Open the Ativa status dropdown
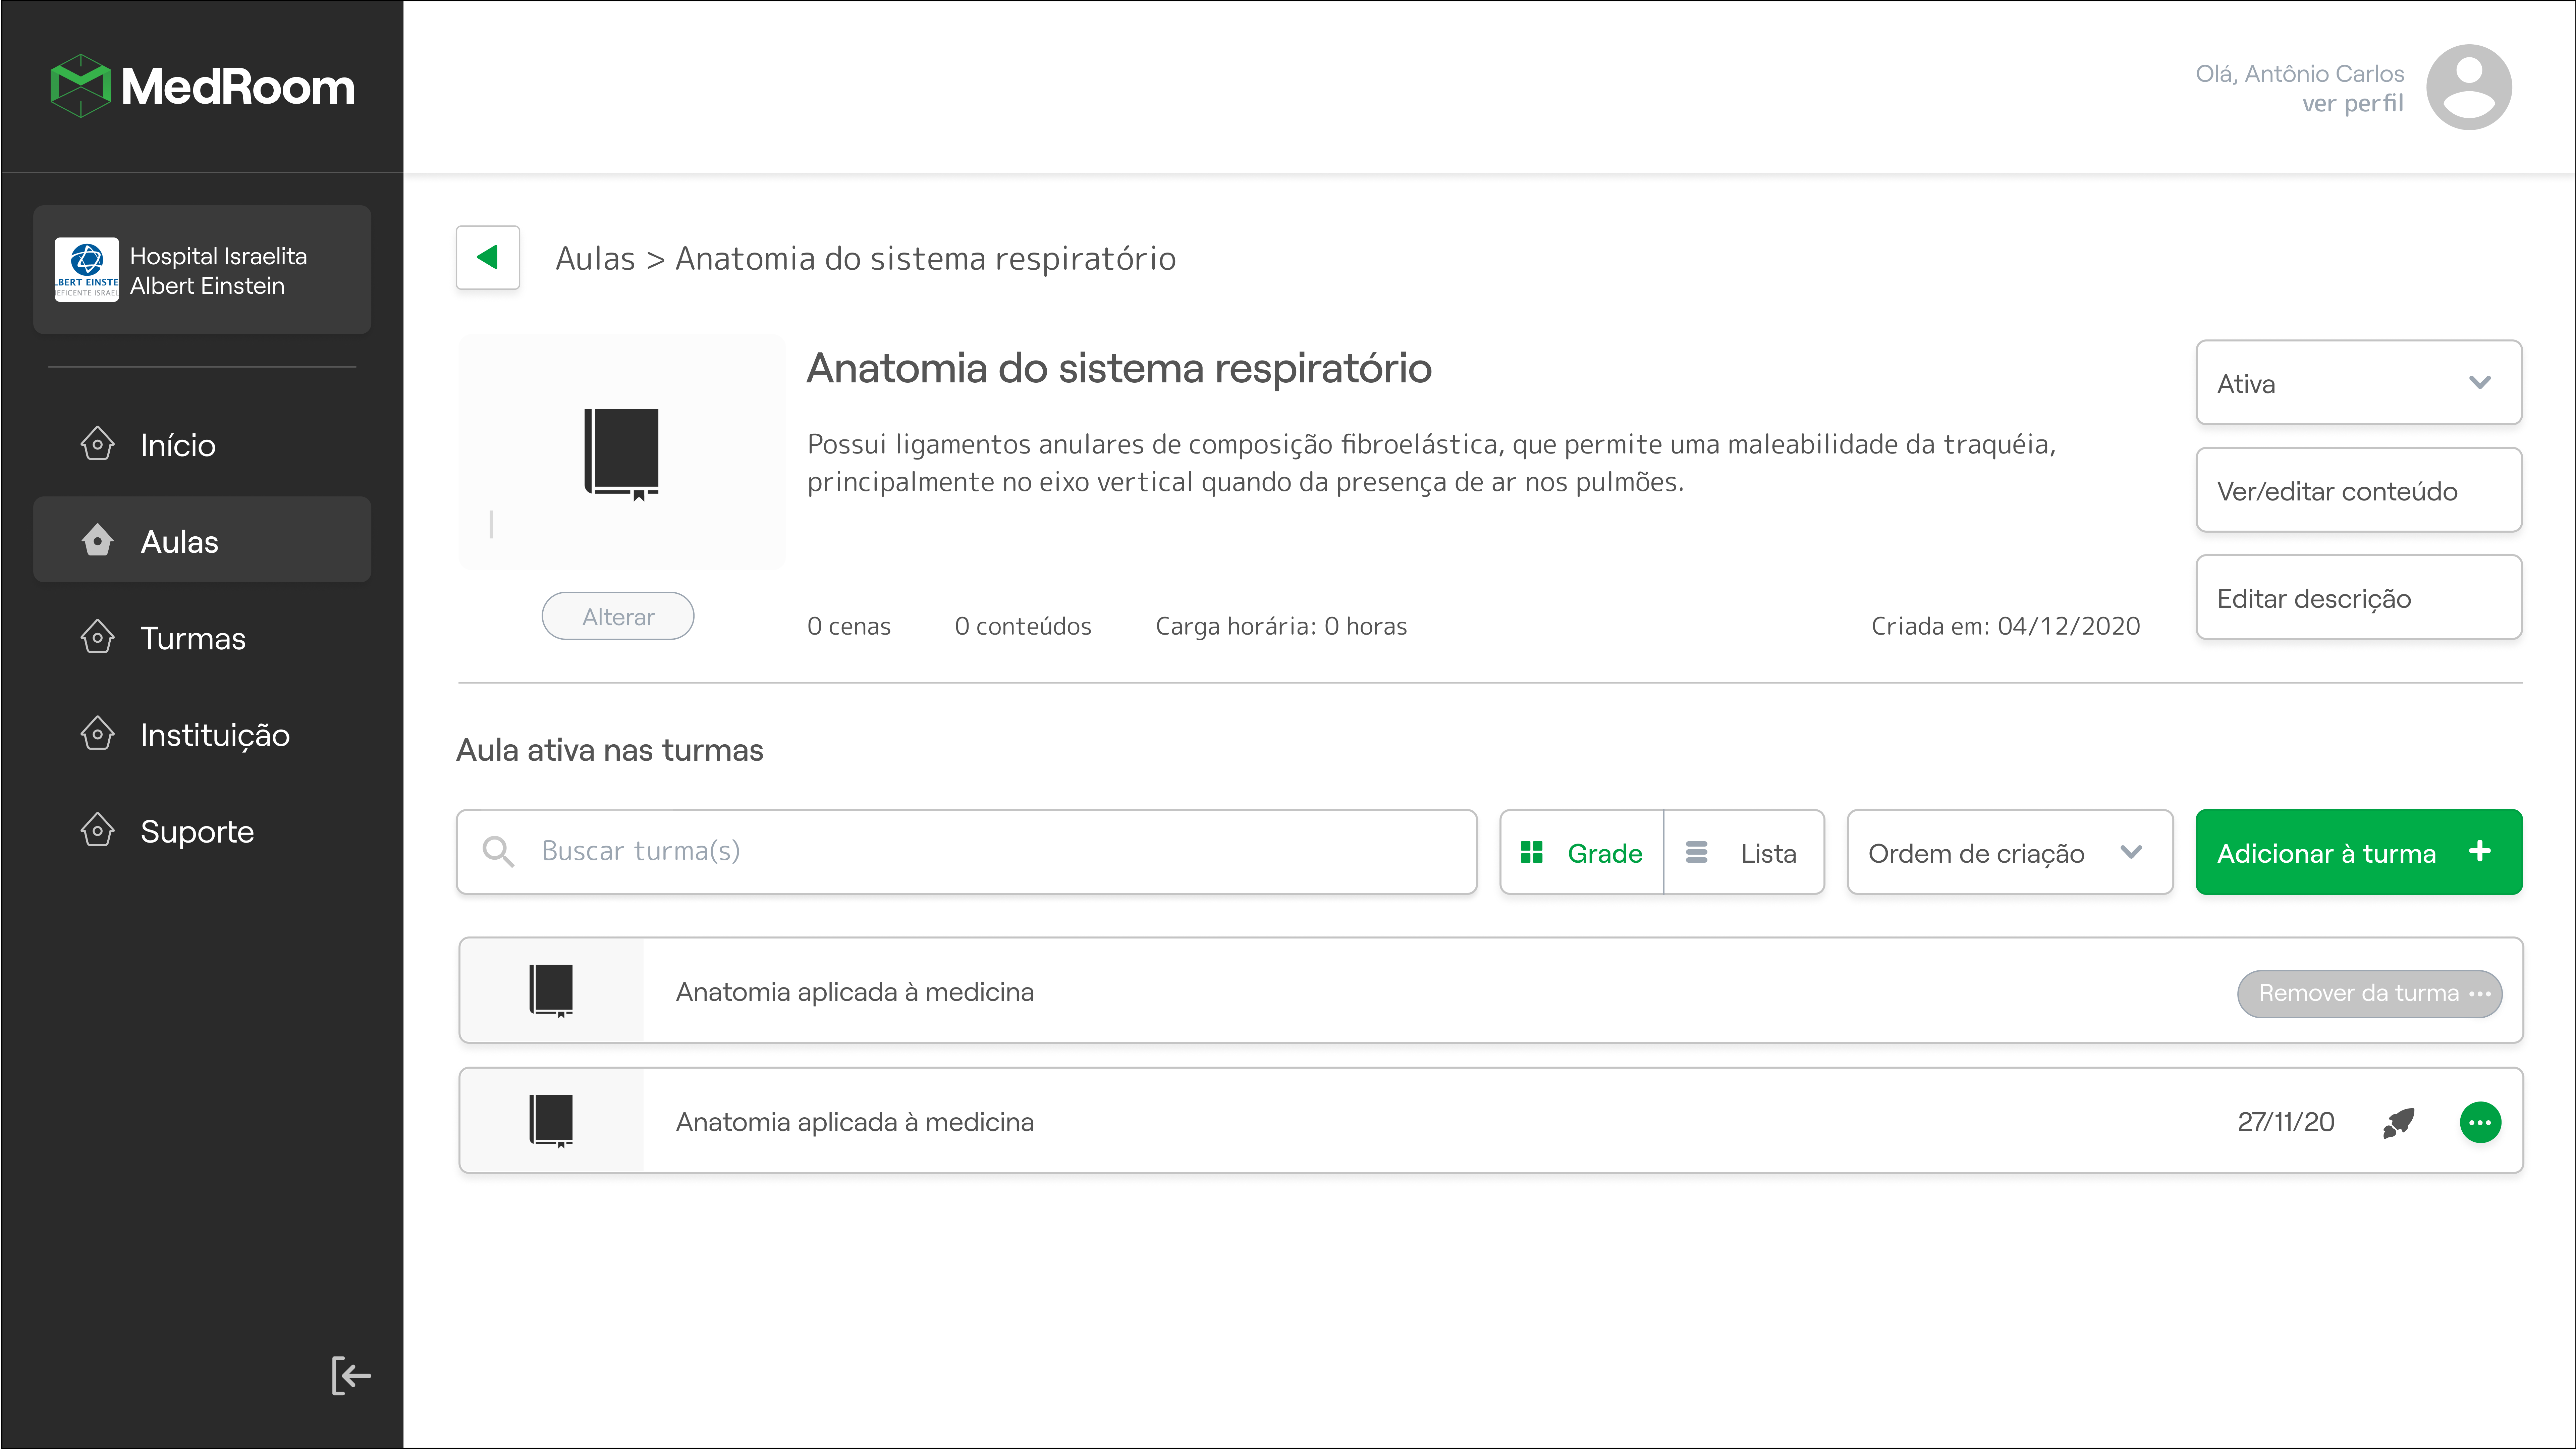This screenshot has height=1449, width=2576. click(2358, 383)
